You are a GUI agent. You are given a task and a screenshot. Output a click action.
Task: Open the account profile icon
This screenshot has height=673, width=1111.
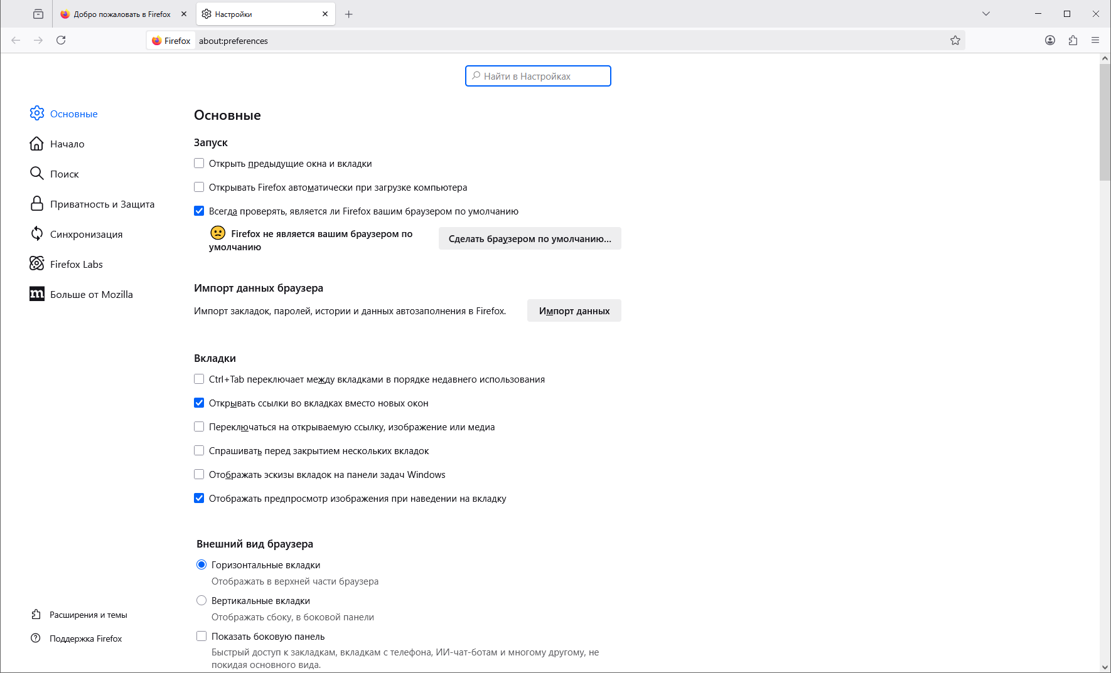[x=1050, y=40]
